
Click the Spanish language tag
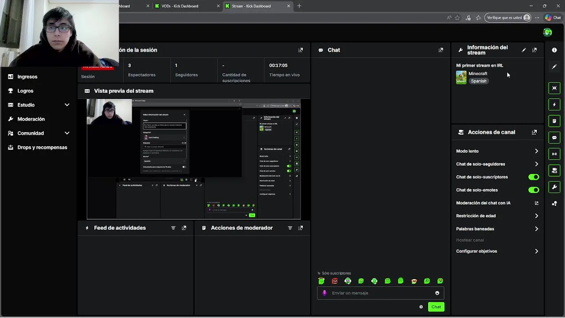(x=478, y=81)
